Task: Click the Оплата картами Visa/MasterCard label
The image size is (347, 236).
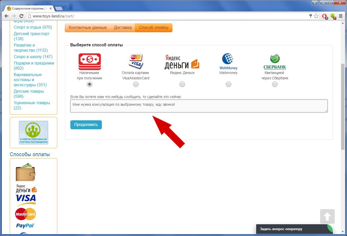Action: coord(136,76)
